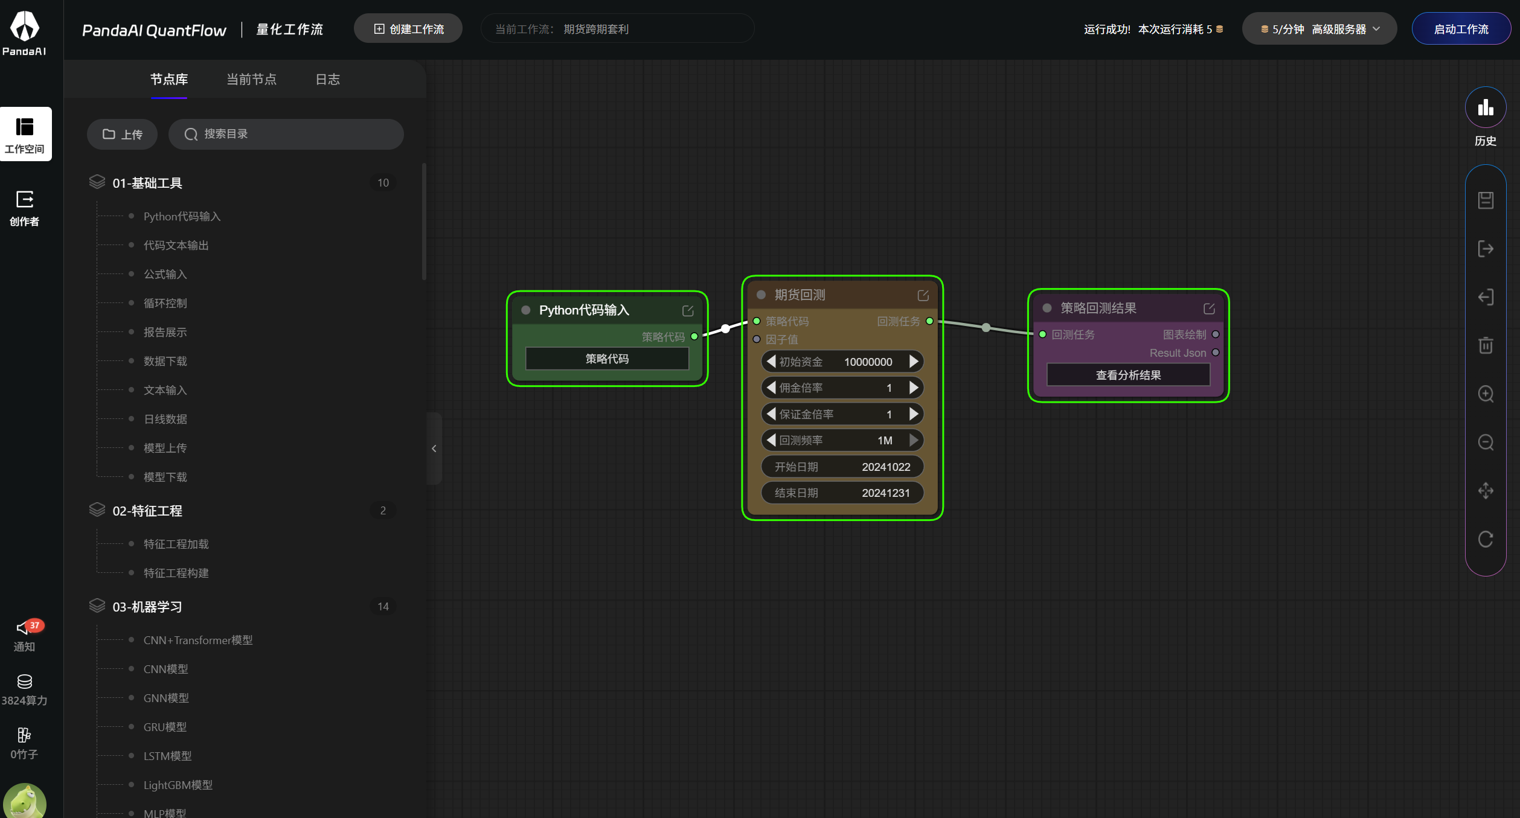Image resolution: width=1520 pixels, height=818 pixels.
Task: Click the 当前工作流 name field
Action: click(618, 29)
